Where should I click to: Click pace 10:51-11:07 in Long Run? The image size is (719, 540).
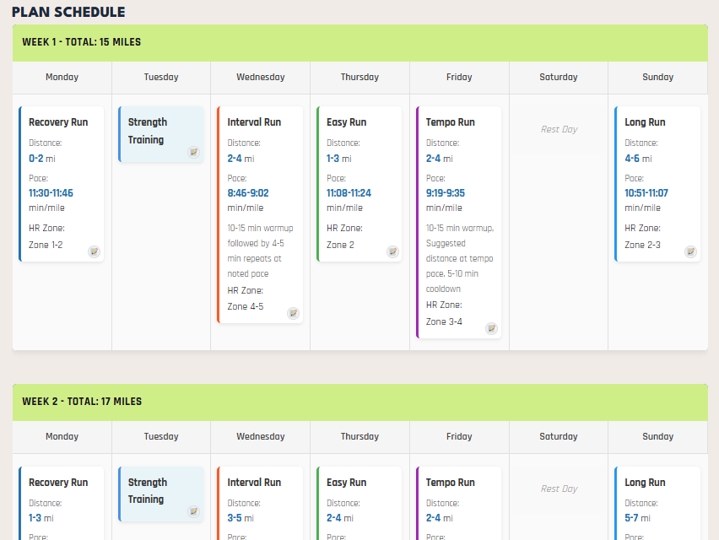coord(646,193)
